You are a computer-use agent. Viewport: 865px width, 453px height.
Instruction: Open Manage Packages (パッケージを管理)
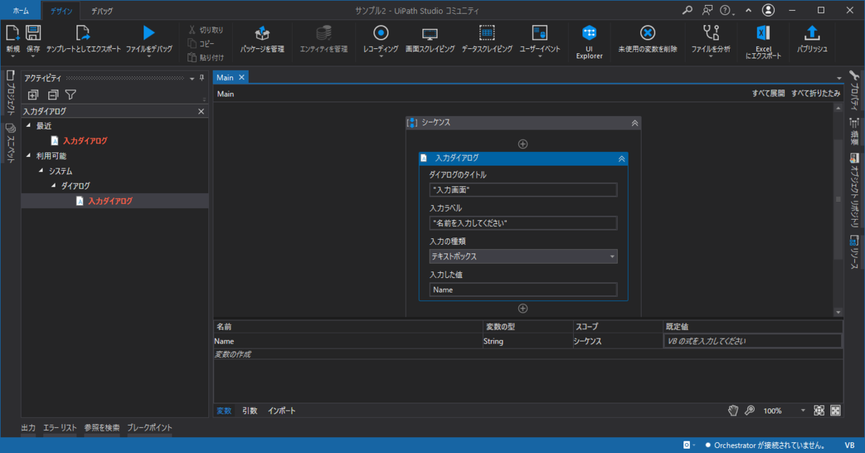tap(262, 39)
